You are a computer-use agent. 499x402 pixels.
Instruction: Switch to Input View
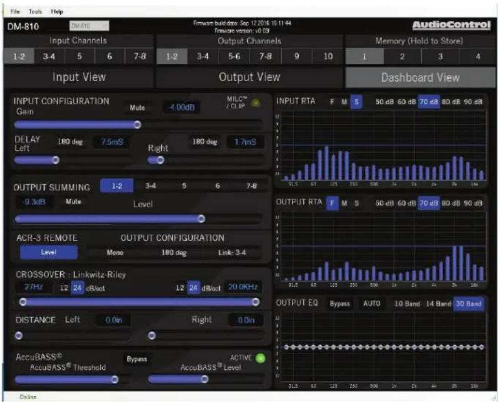[x=79, y=77]
